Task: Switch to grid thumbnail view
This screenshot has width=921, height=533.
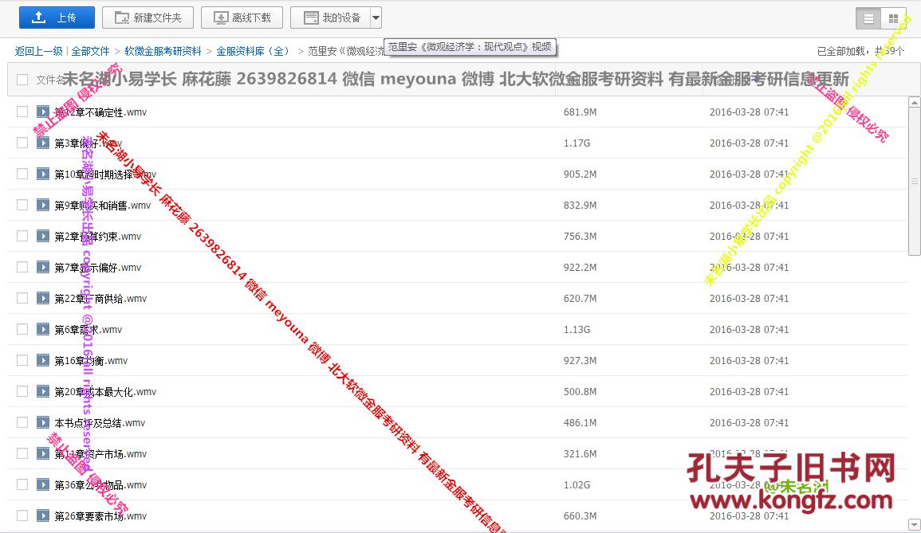Action: click(x=893, y=19)
